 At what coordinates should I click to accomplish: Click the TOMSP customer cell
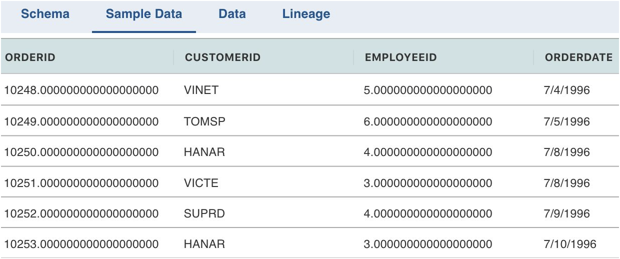tap(204, 121)
